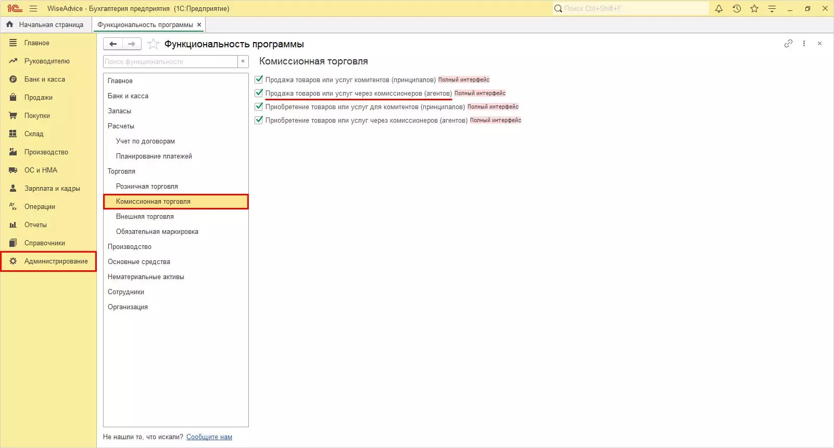Screen dimensions: 834x448
Task: Open Администрирование in the sidebar
Action: (56, 261)
